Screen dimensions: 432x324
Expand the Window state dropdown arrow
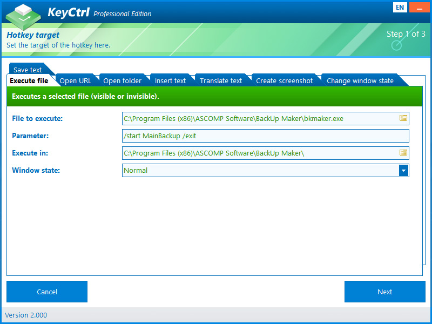click(403, 170)
